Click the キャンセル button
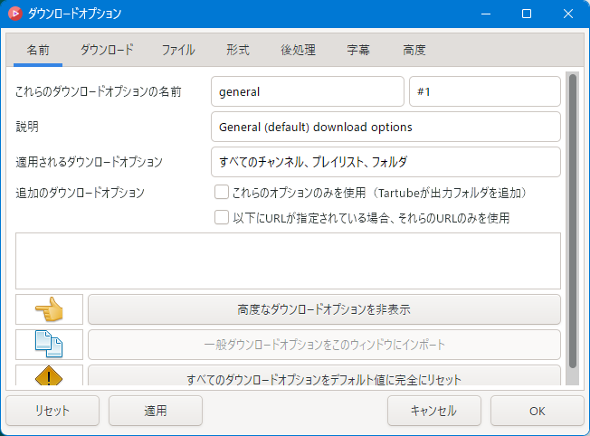 click(x=433, y=411)
